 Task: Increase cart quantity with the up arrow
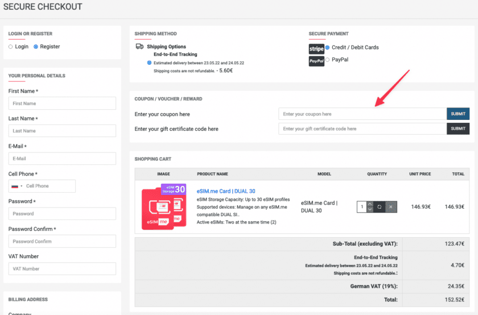(370, 204)
